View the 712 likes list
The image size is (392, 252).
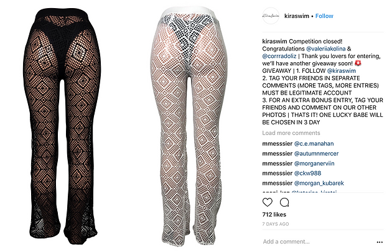tap(274, 215)
